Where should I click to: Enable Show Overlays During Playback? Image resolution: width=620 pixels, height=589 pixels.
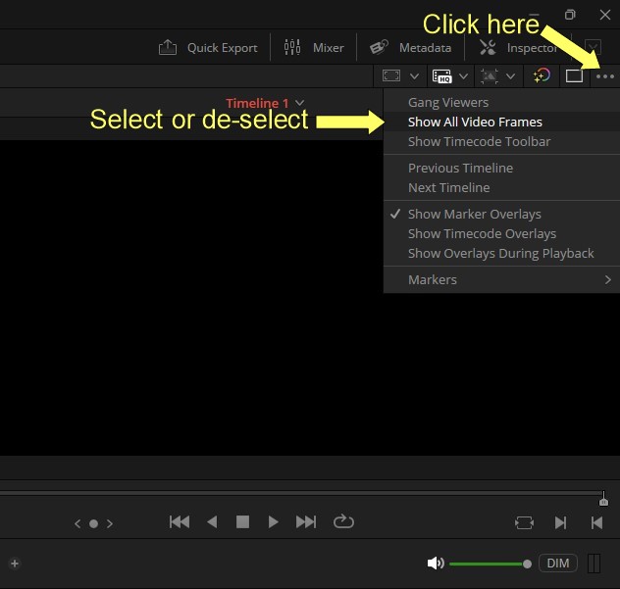tap(501, 253)
